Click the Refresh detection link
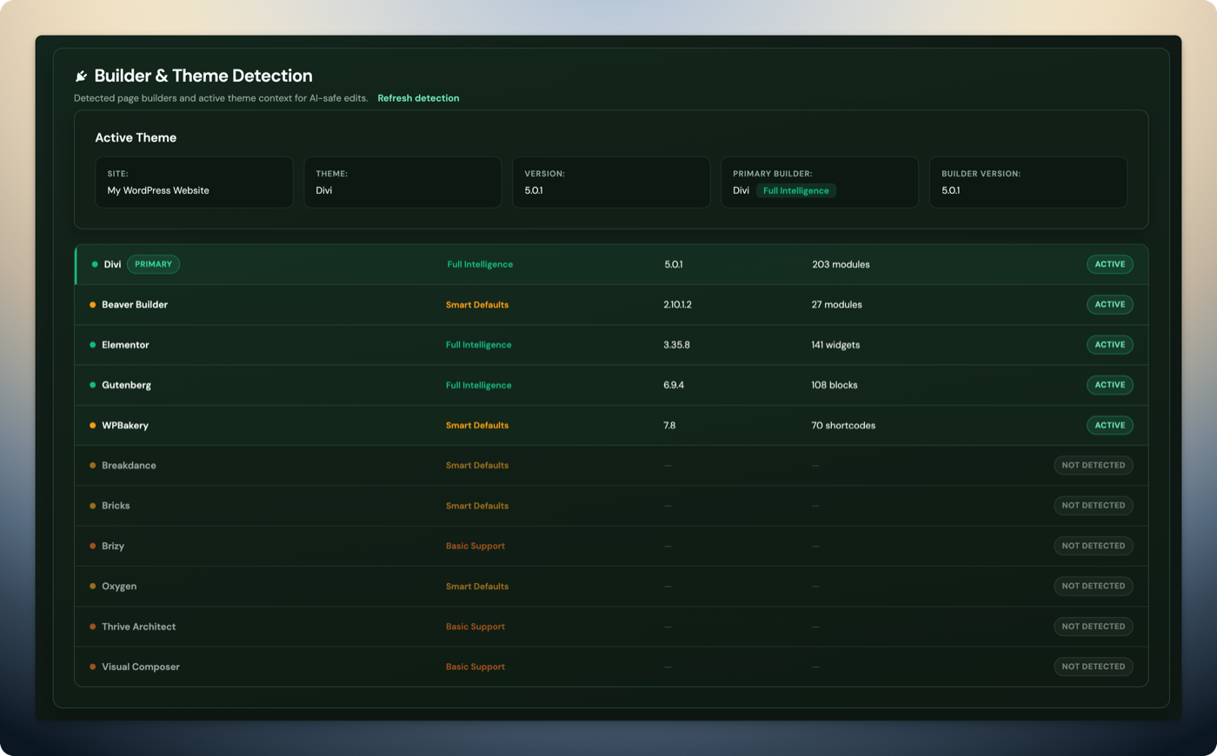Image resolution: width=1217 pixels, height=756 pixels. [x=418, y=98]
